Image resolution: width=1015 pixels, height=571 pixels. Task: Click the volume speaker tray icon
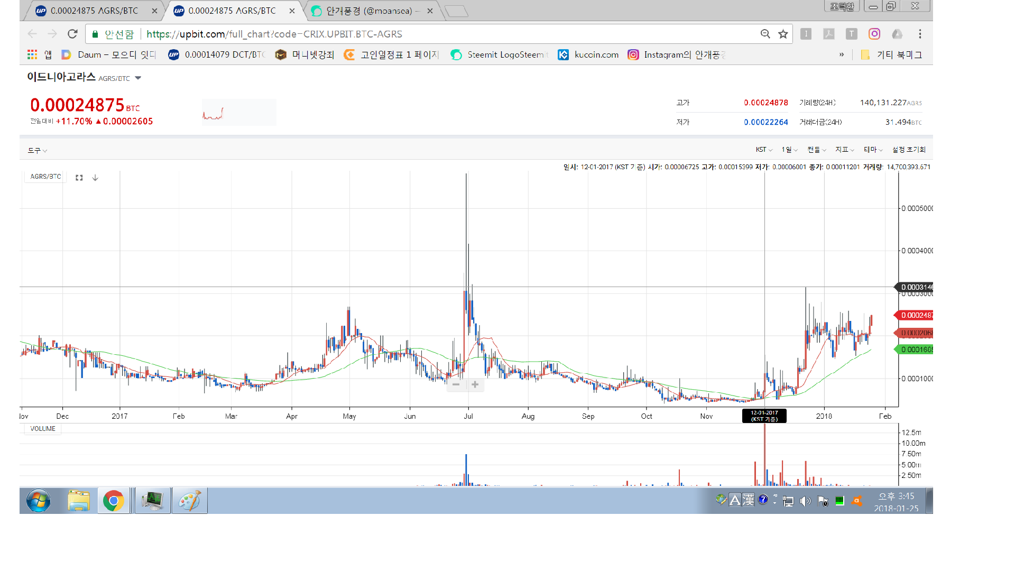point(805,501)
